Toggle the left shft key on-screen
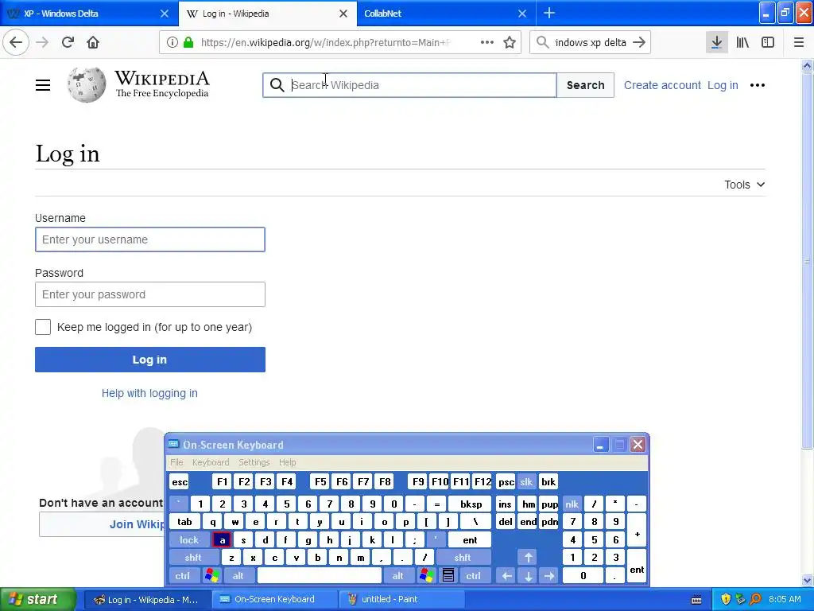 (192, 558)
